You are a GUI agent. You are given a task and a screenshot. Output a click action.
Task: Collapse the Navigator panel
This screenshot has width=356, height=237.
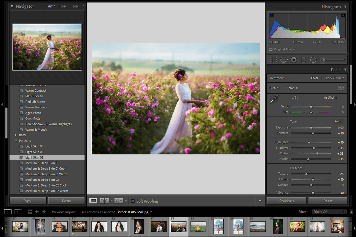pyautogui.click(x=12, y=6)
